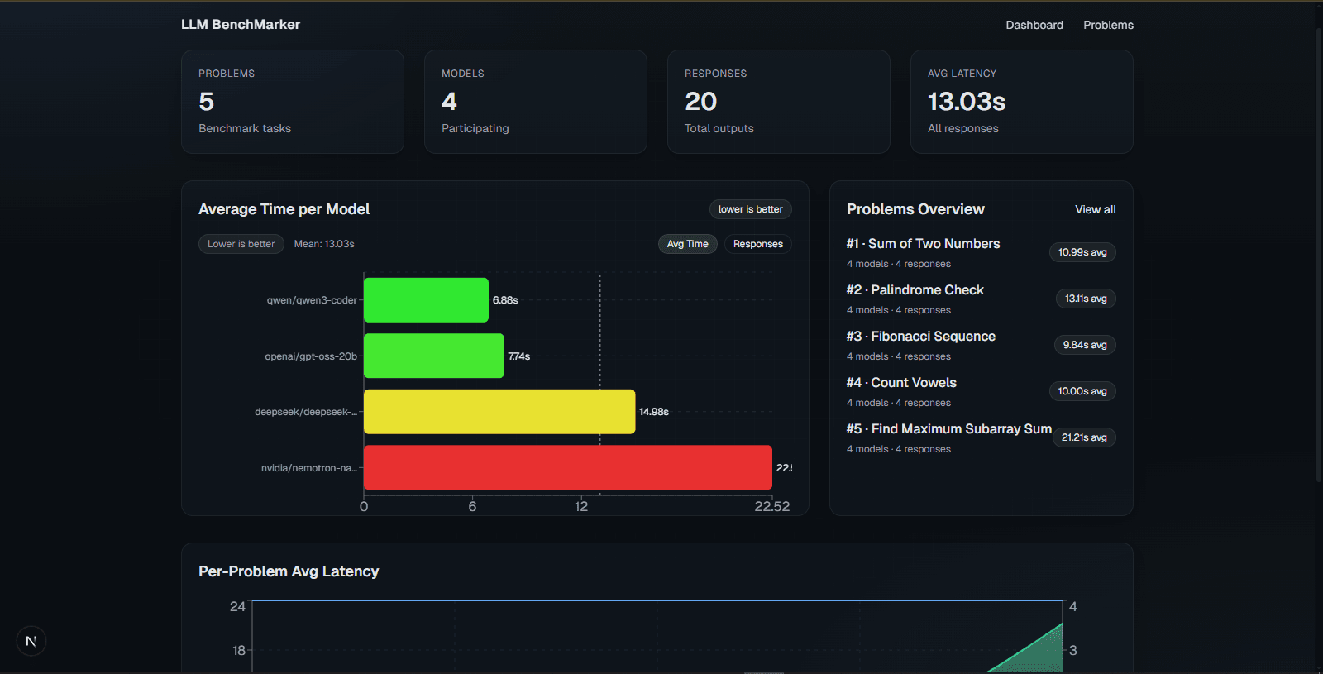Click the 'qwen/qwen3-coder' axis label

pos(312,300)
